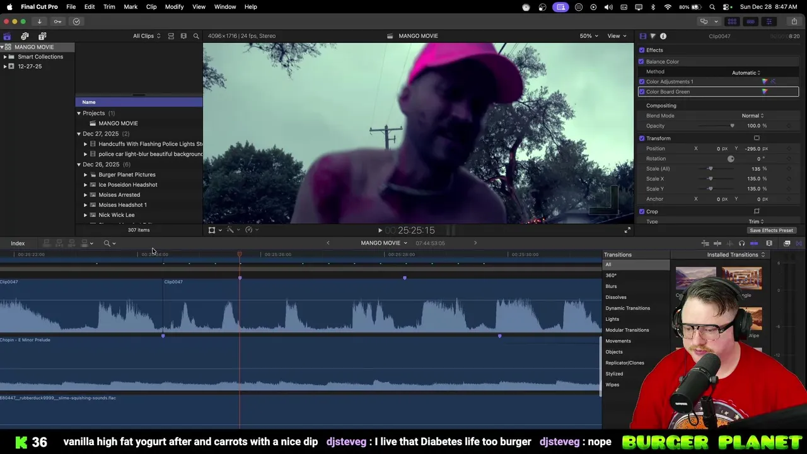The height and width of the screenshot is (454, 807).
Task: Click fullscreen viewer arrows icon
Action: pos(627,230)
